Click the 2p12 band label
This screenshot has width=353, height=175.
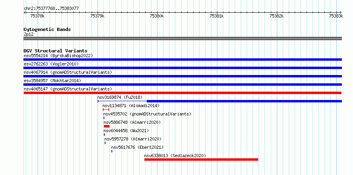pyautogui.click(x=29, y=34)
